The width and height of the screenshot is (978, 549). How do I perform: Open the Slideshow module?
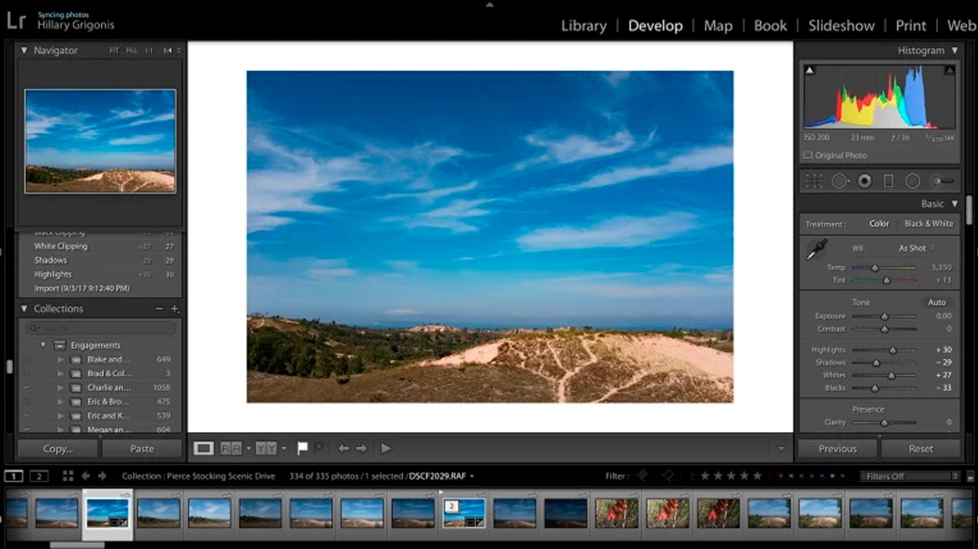(841, 25)
